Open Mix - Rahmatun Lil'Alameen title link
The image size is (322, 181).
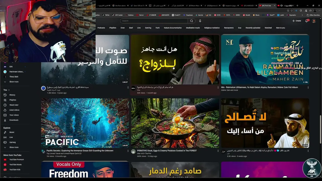(259, 87)
